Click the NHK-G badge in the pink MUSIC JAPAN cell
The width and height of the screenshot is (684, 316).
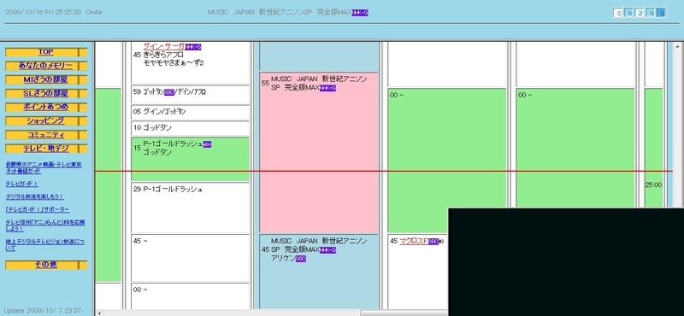tap(327, 88)
